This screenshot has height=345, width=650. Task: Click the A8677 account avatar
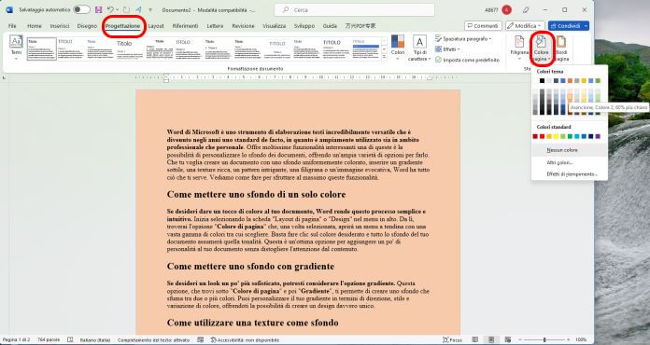tap(506, 9)
